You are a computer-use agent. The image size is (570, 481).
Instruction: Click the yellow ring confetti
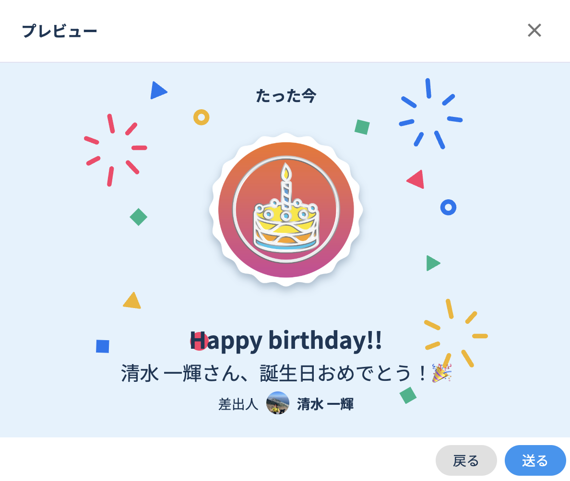pos(202,117)
